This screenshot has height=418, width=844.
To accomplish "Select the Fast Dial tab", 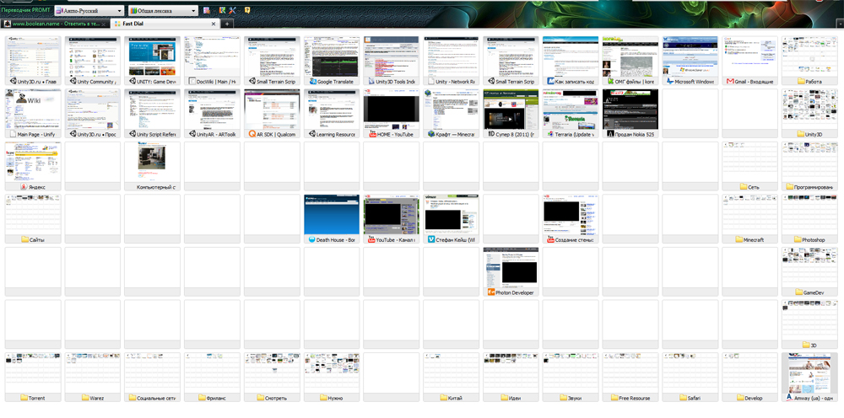I will 160,24.
